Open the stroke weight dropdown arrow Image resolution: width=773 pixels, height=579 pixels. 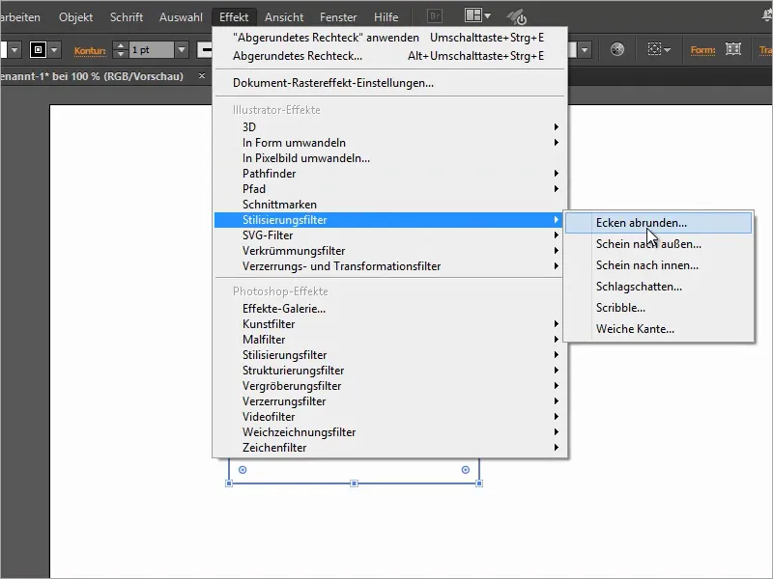[182, 50]
